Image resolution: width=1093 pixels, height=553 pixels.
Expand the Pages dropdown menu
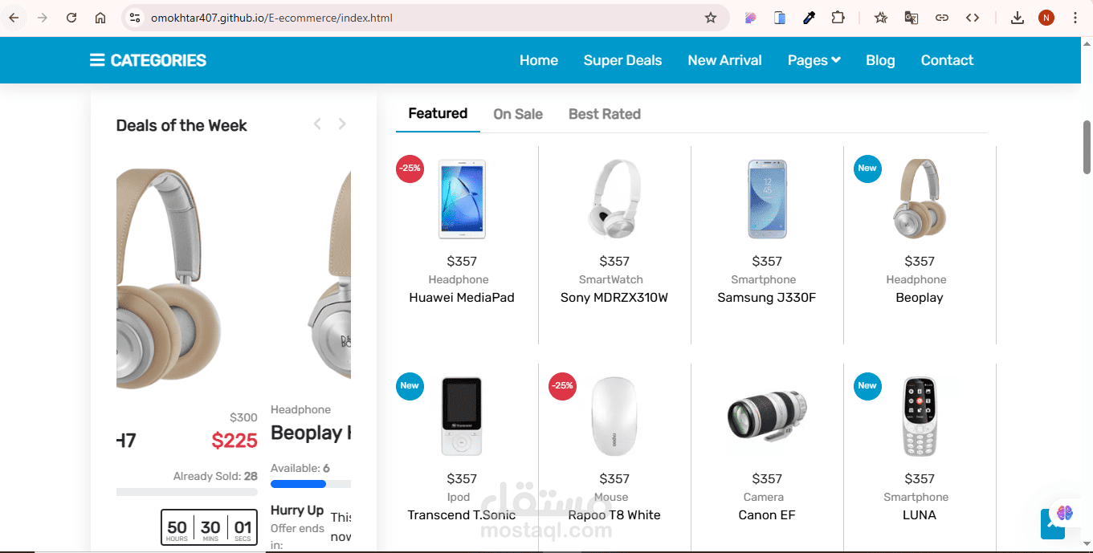pyautogui.click(x=814, y=60)
